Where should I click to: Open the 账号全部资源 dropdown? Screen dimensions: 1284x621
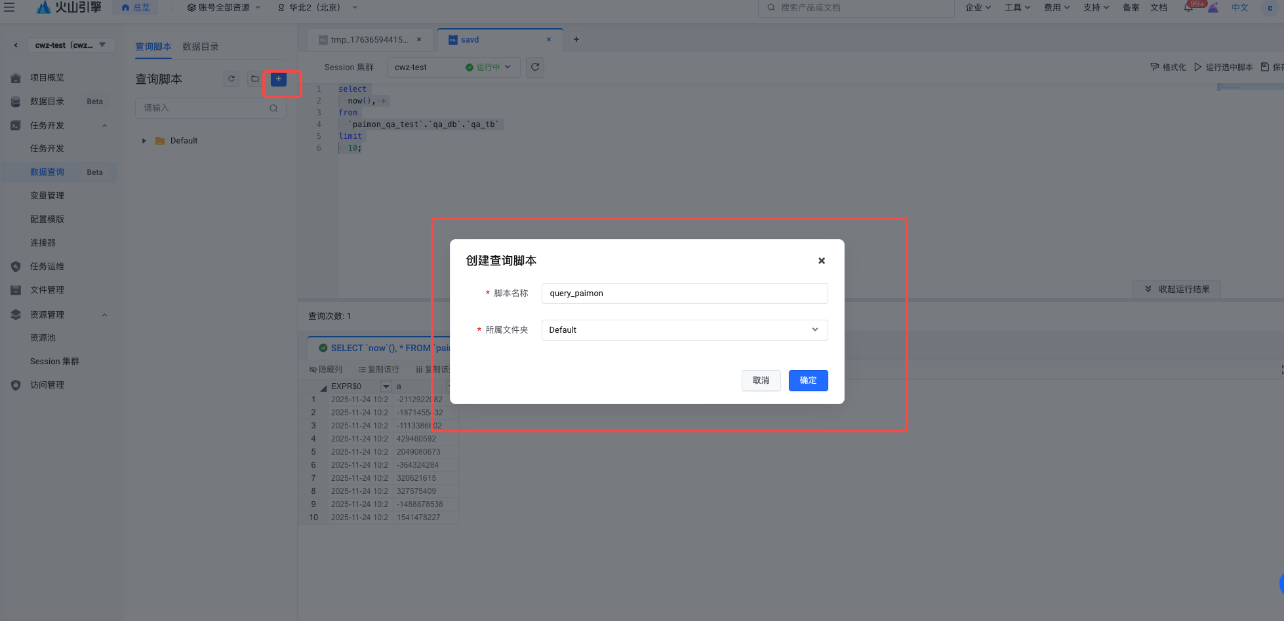224,7
